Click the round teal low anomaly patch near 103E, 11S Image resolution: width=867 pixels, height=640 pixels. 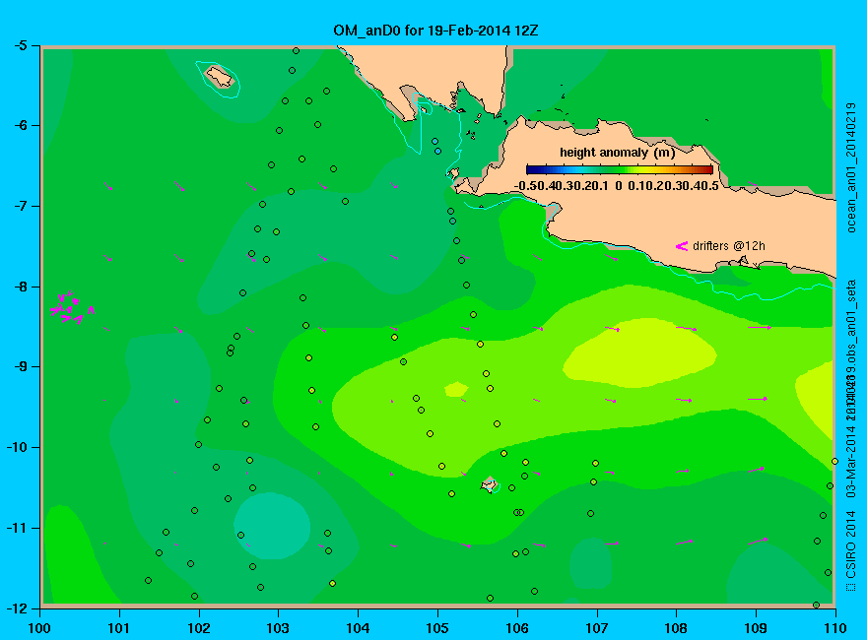point(272,526)
